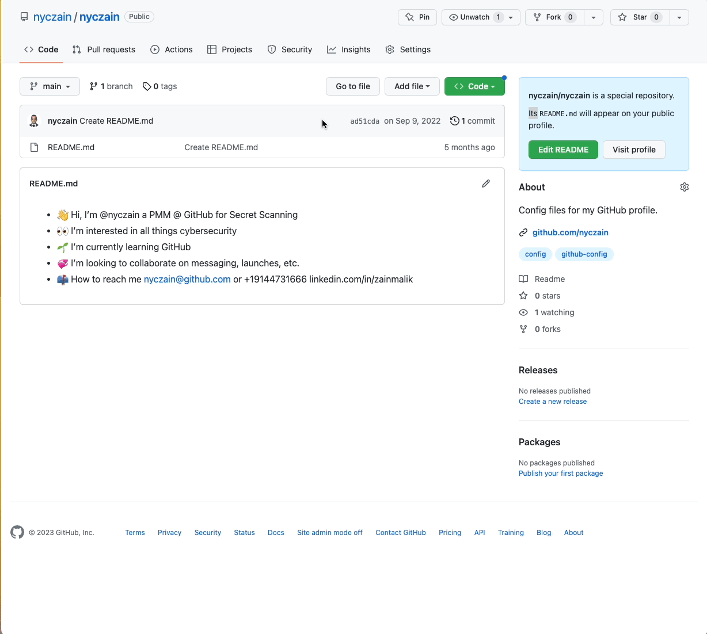The height and width of the screenshot is (634, 707).
Task: Click the branch icon showing 1 branch
Action: pos(94,86)
